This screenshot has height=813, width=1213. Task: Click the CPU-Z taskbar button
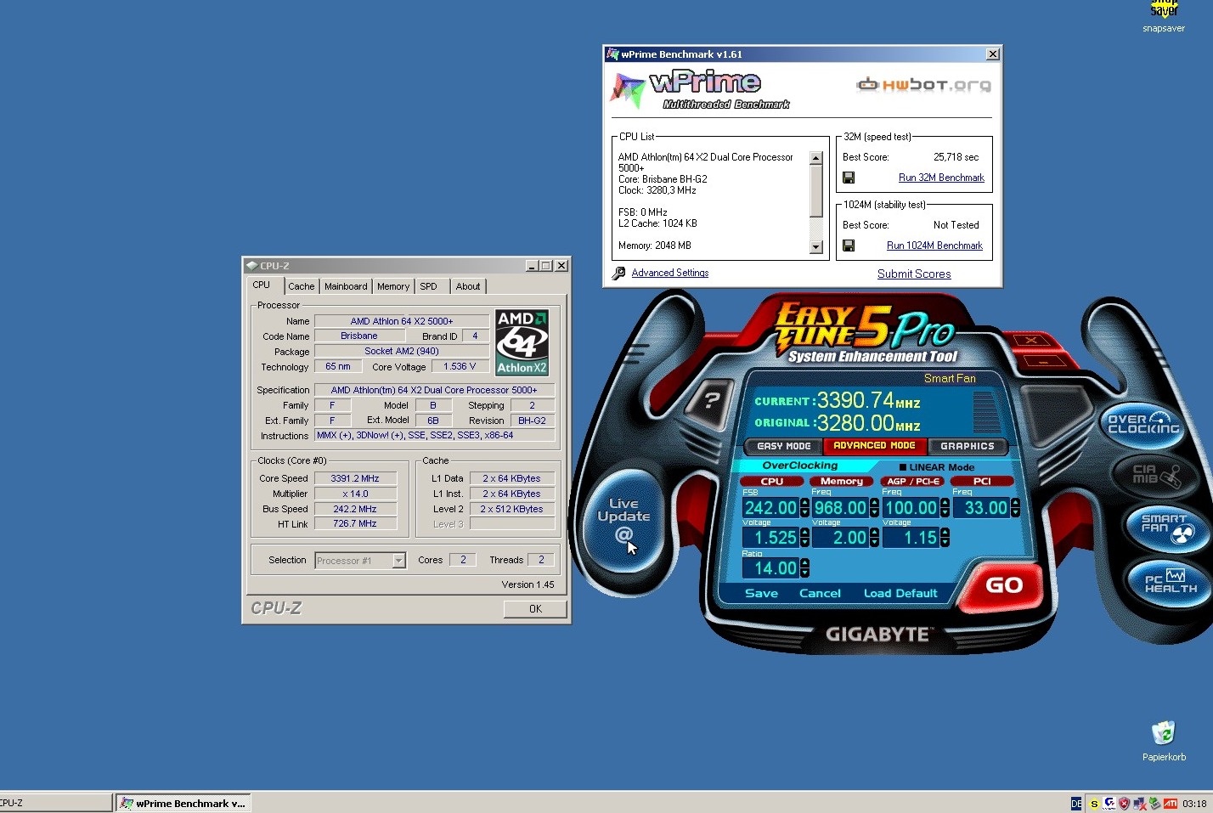point(55,803)
